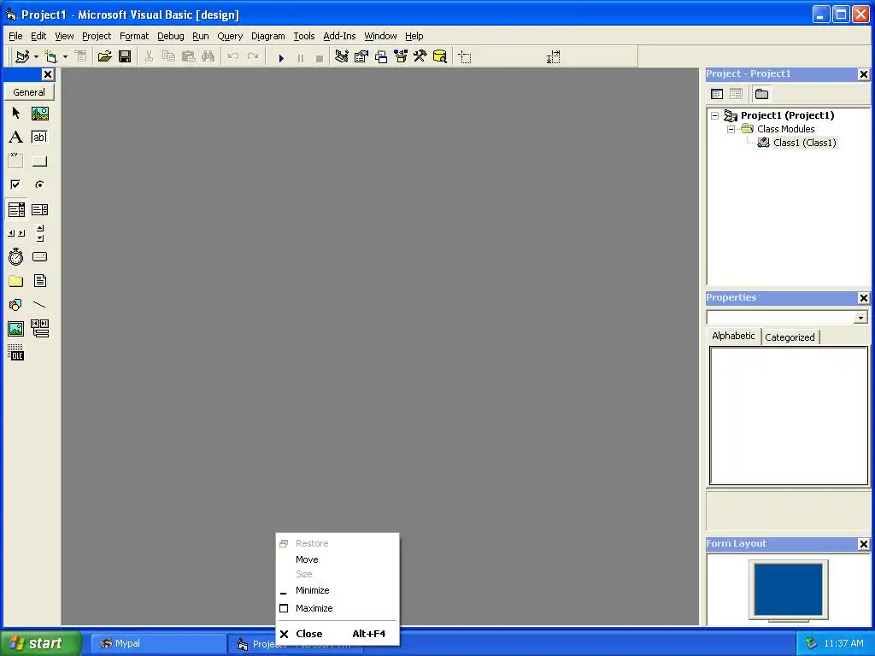Choose Close Alt+F4 from context menu

[x=337, y=634]
